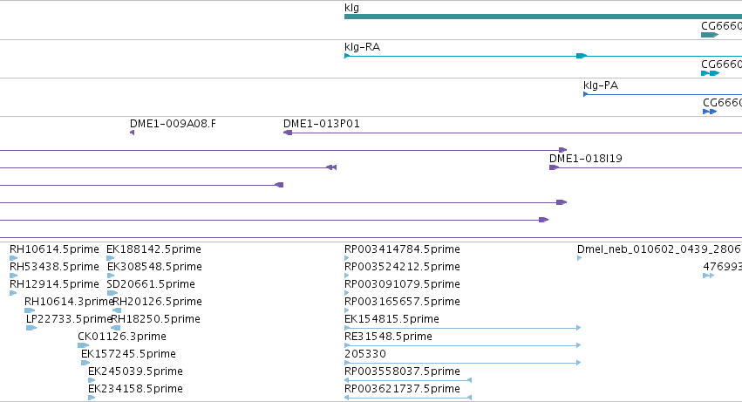Click the DME1-018I19 feature arrow
Screen dimensions: 742x402
tap(555, 167)
